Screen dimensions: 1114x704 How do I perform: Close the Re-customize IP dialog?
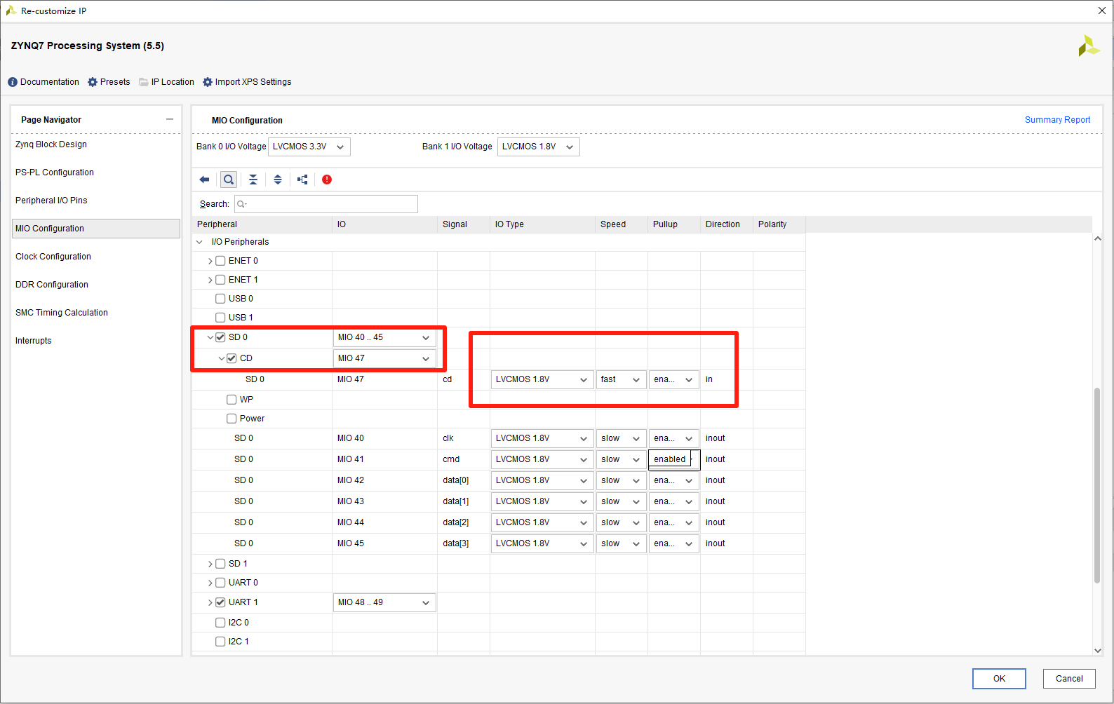1101,11
